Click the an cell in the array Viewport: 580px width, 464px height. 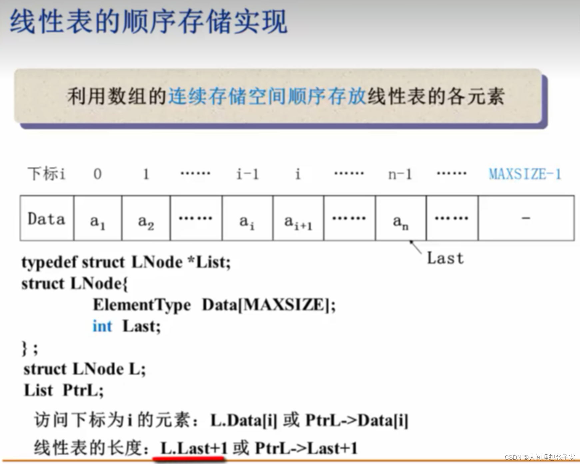(401, 218)
